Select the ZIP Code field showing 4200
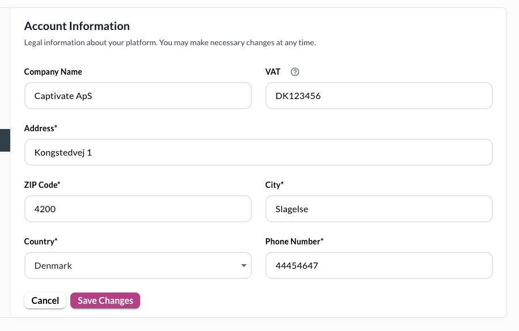Screen dimensions: 519x331 (x=138, y=209)
